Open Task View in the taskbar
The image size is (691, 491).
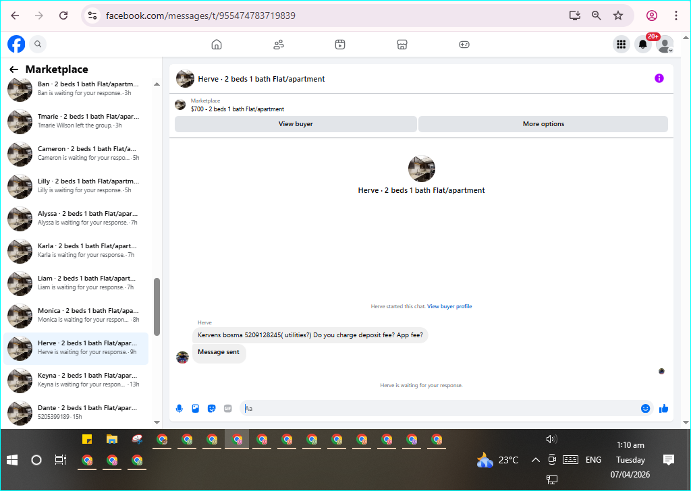pyautogui.click(x=60, y=460)
